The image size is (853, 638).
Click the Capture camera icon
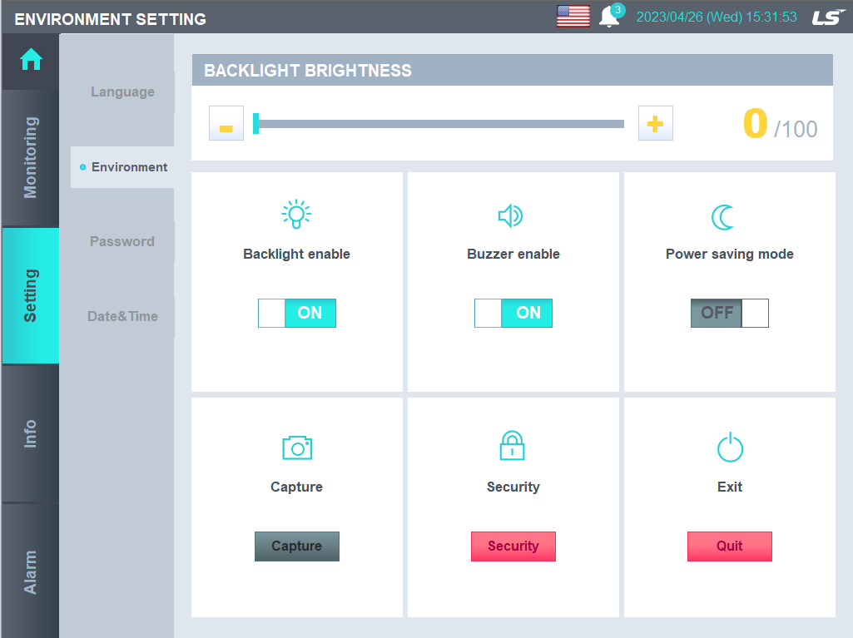click(297, 448)
